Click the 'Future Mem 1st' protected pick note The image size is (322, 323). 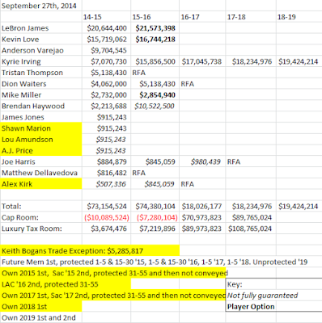(155, 262)
